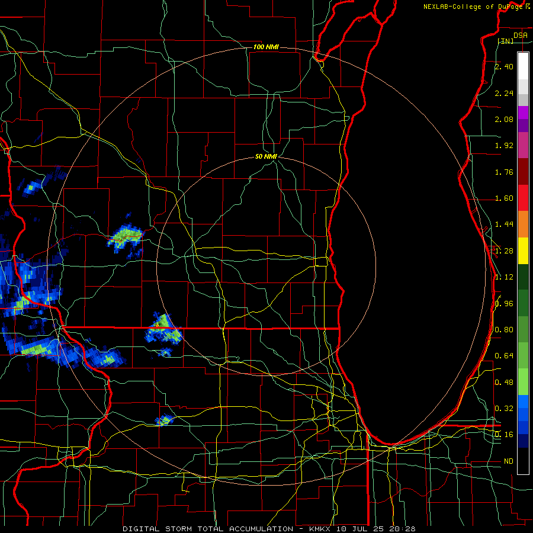Click the "100 NMI" range ring label
533x533 pixels.
266,47
